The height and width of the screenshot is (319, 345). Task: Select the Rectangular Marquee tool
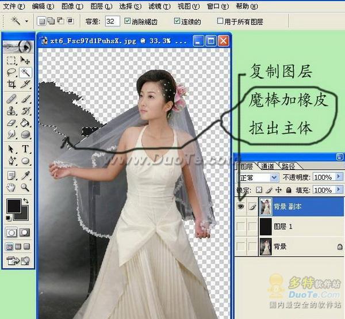11,60
